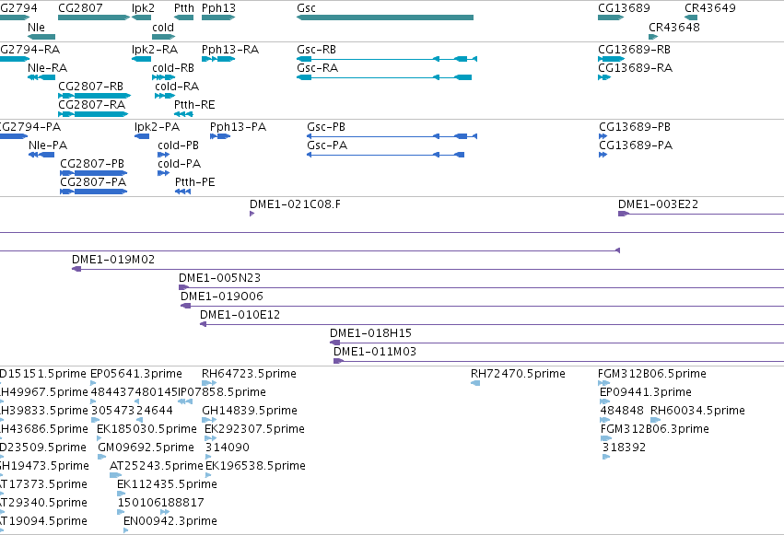Image resolution: width=784 pixels, height=535 pixels.
Task: Select the EK292307.5prime EST feature
Action: [x=210, y=438]
